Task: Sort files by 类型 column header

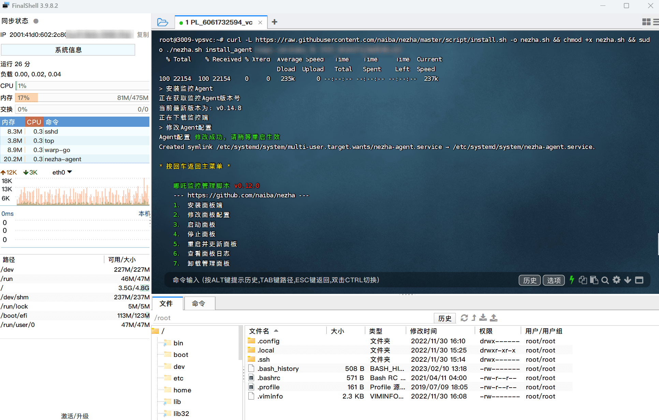Action: pos(385,331)
